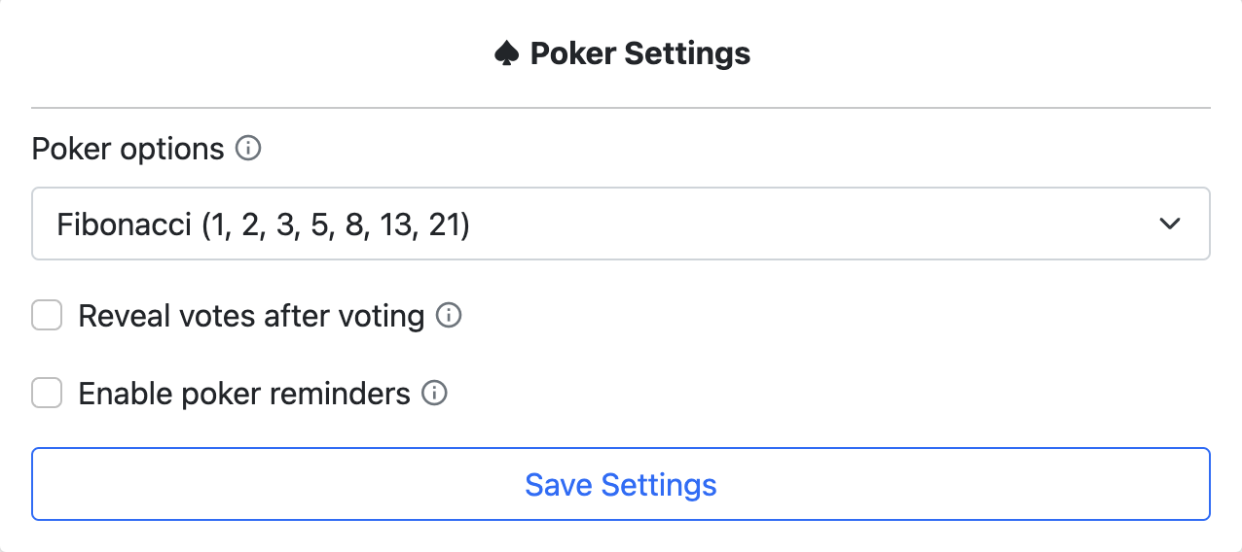Click the Poker Settings heading
1242x552 pixels.
coord(639,53)
